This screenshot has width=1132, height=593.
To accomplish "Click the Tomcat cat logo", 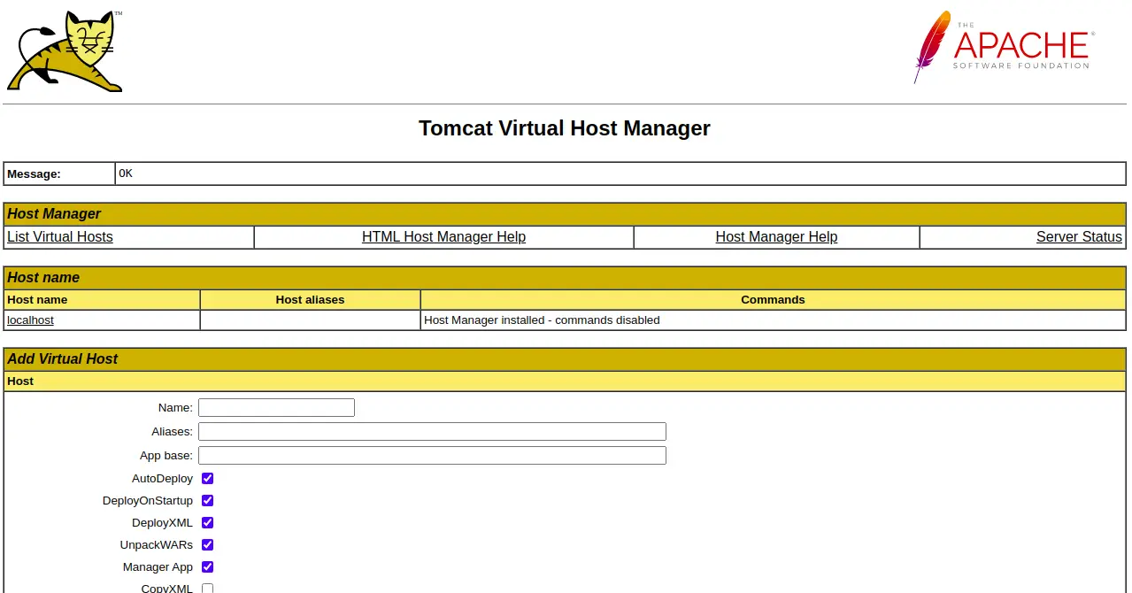I will tap(65, 51).
